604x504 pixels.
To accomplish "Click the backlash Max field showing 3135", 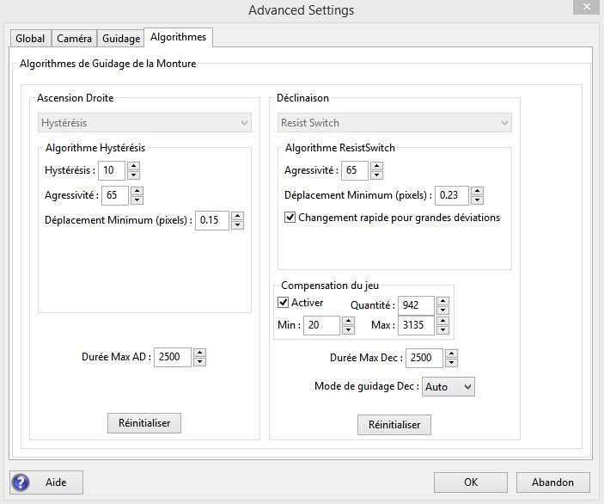I will coord(417,325).
